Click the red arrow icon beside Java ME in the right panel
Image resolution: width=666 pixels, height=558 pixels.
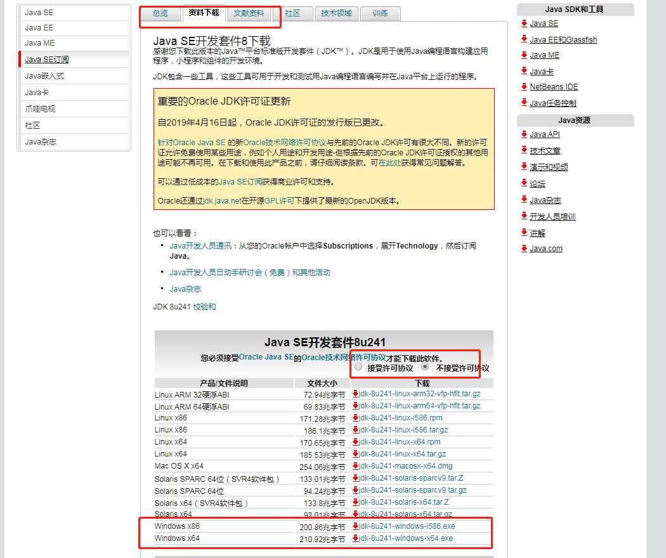(x=524, y=55)
